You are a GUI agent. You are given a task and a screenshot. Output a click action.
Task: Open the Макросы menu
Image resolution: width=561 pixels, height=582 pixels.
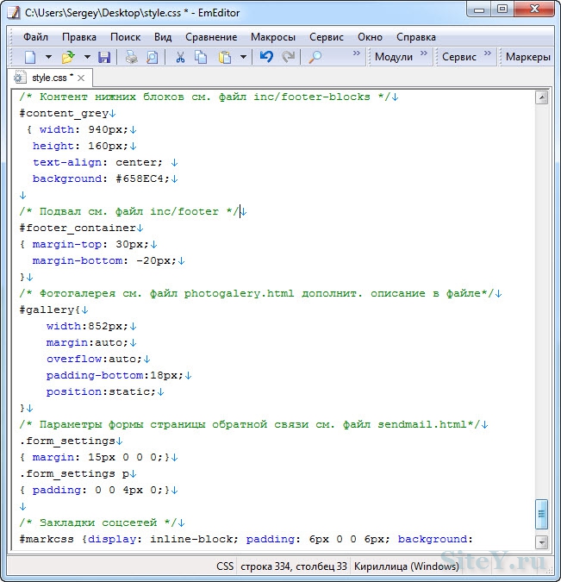(272, 37)
